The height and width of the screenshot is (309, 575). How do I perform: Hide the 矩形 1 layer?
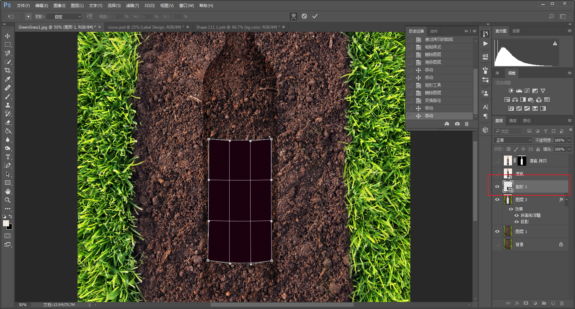click(497, 187)
